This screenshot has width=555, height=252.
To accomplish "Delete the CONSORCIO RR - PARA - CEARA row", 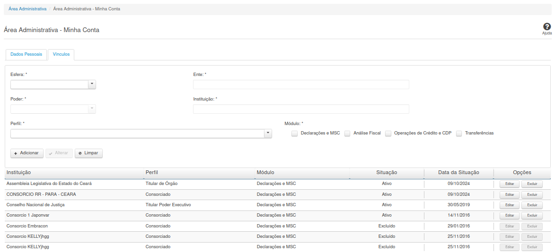I will (x=532, y=194).
